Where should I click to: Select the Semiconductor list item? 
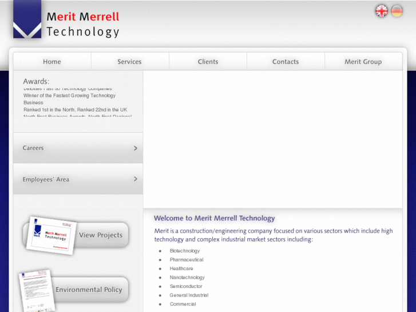pyautogui.click(x=186, y=286)
